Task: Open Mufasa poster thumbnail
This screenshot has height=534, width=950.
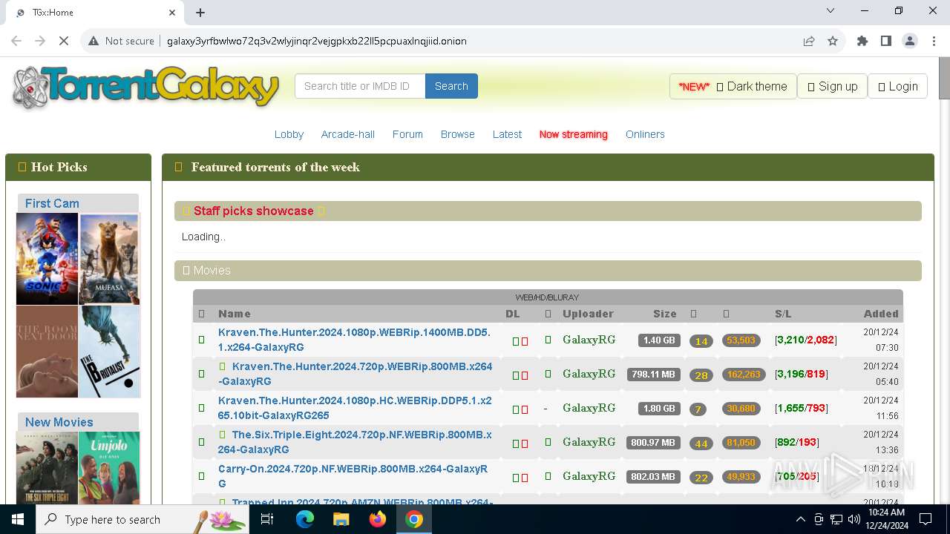Action: tap(109, 259)
